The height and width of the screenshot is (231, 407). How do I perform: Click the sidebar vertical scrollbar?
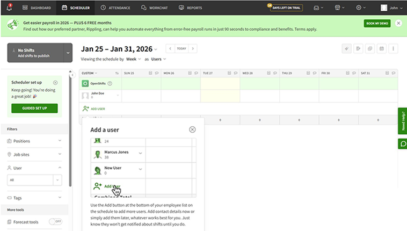point(70,130)
